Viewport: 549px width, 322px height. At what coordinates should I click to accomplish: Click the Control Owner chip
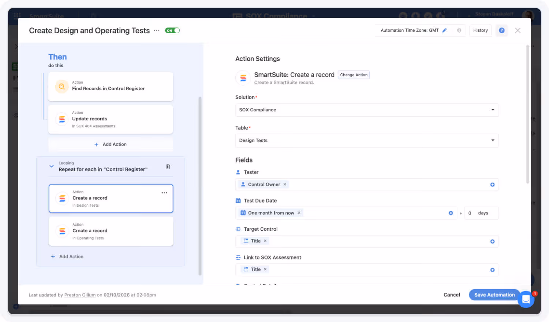pos(264,184)
